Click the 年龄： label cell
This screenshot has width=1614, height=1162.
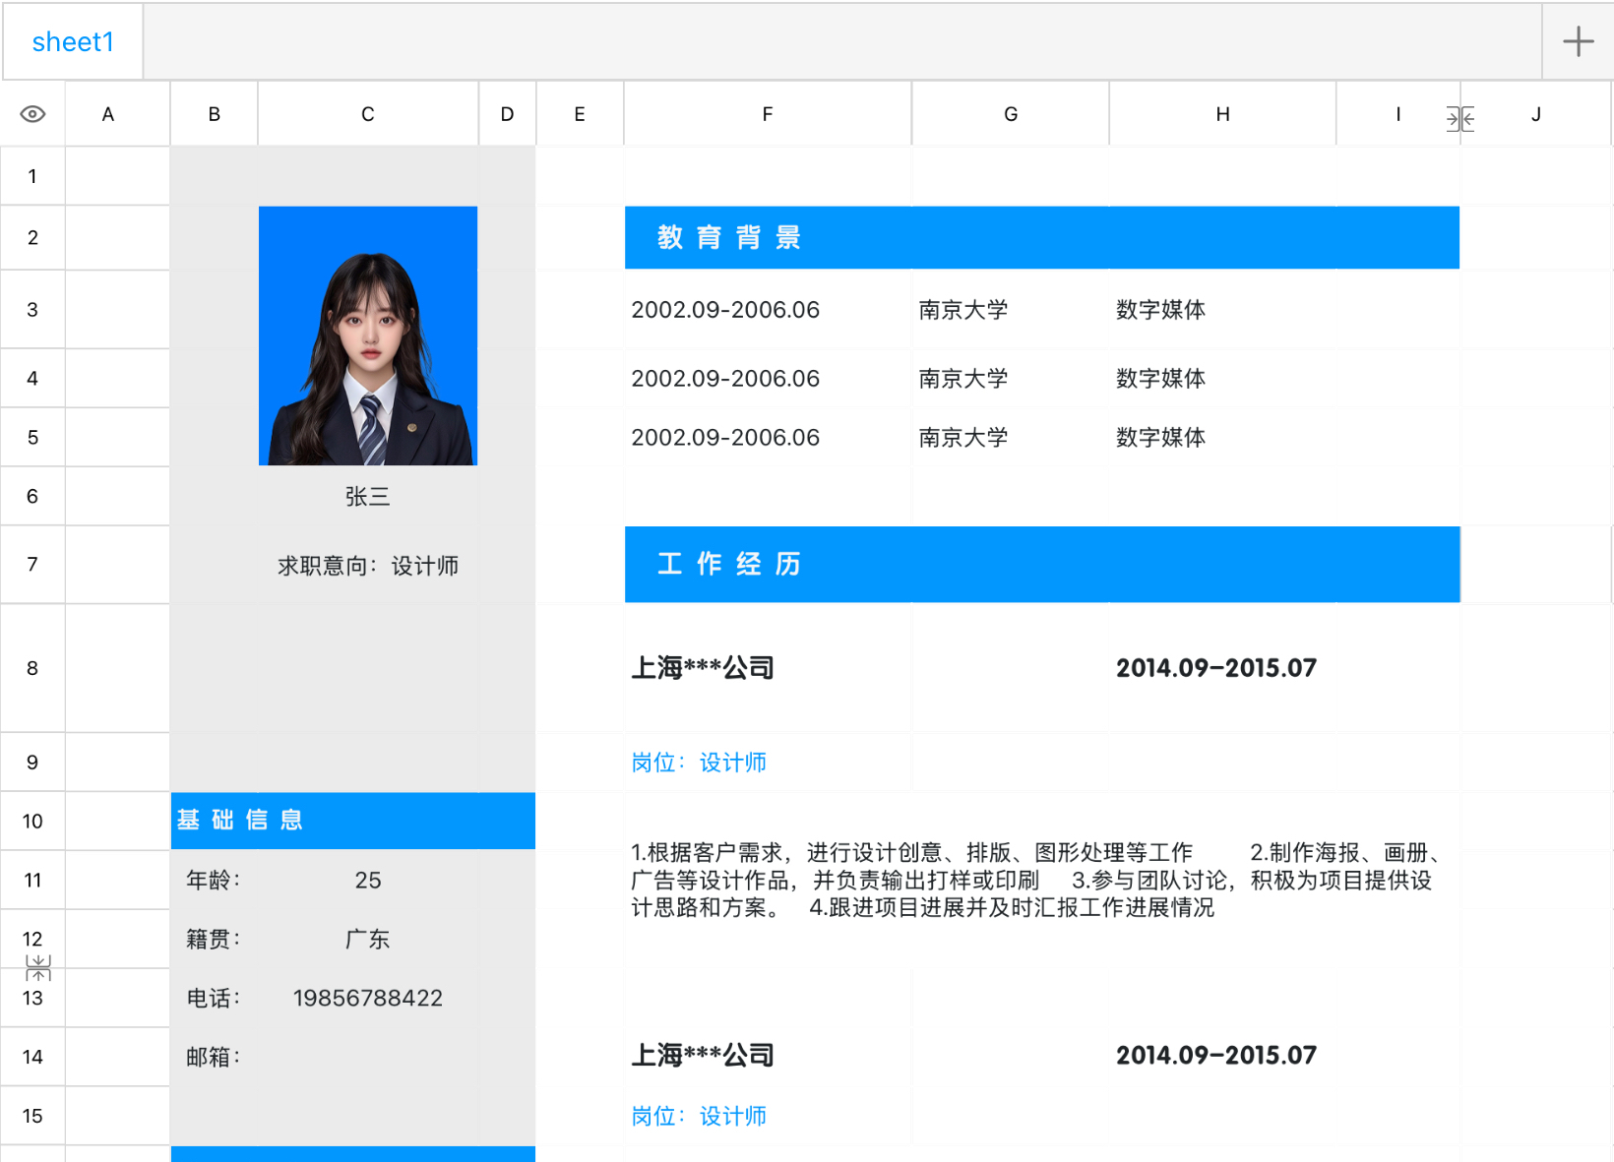215,881
